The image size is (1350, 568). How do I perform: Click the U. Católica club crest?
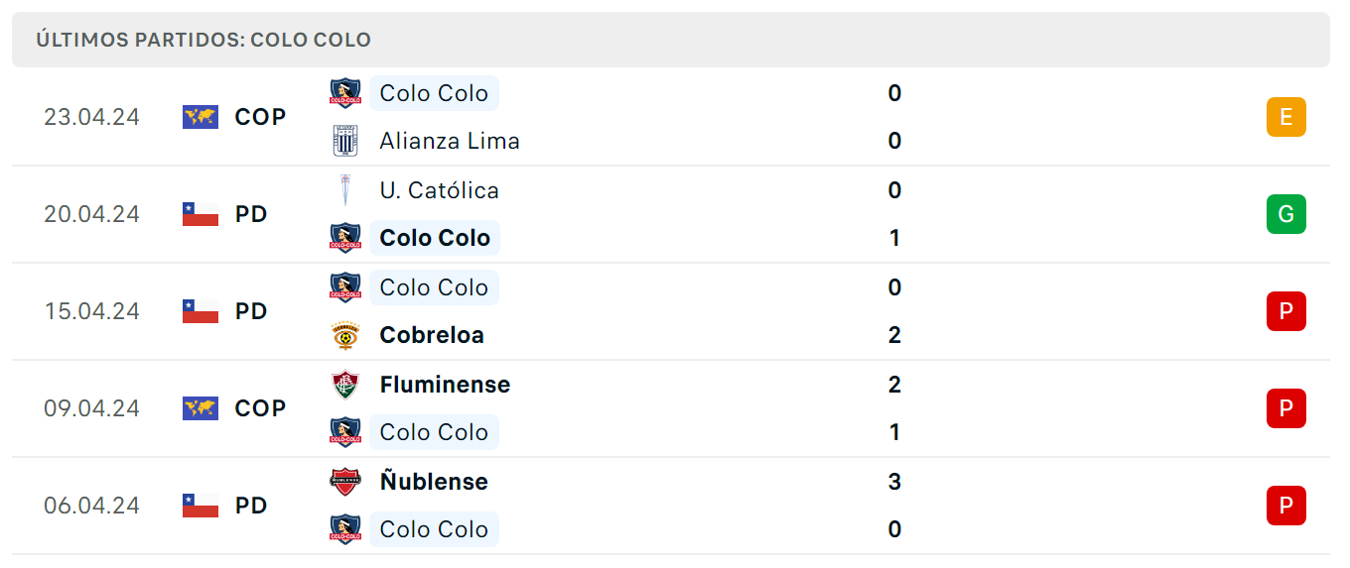pyautogui.click(x=344, y=190)
